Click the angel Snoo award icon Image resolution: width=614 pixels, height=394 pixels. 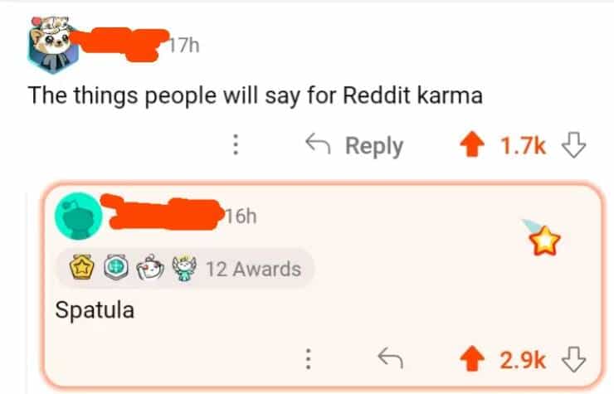tap(184, 268)
